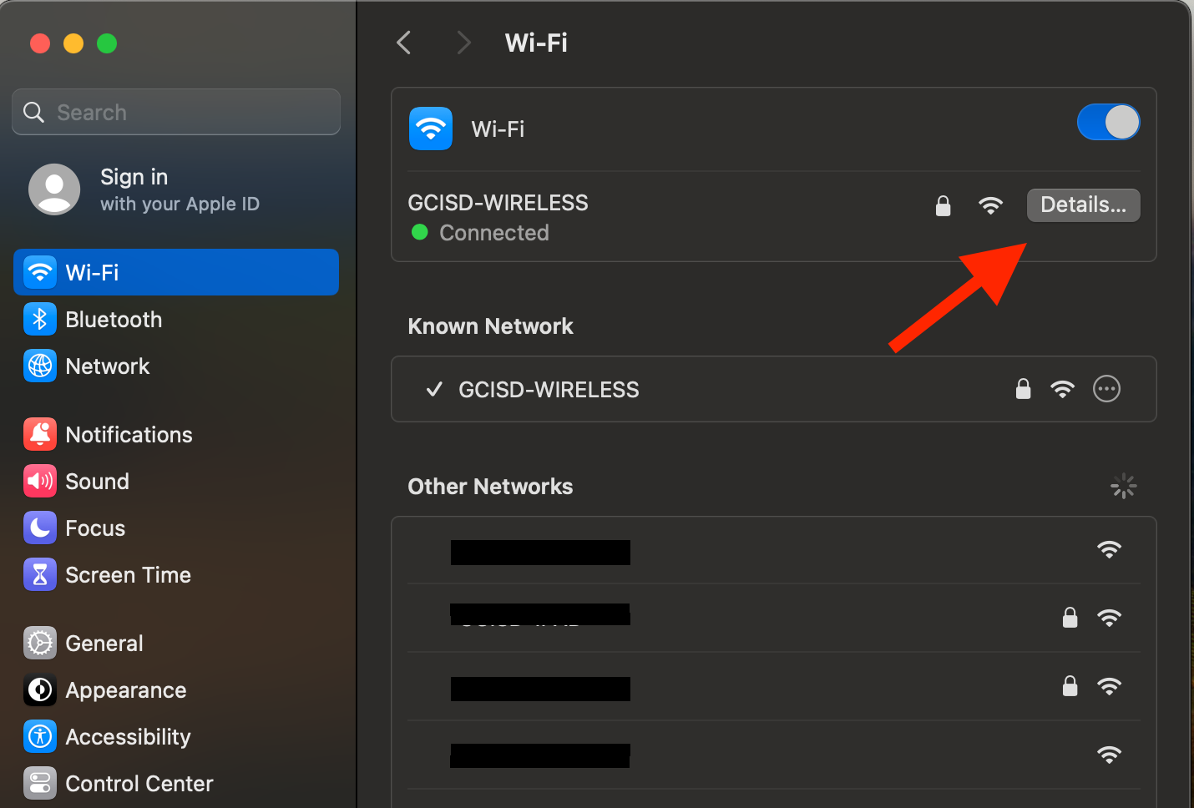The image size is (1194, 808).
Task: Go forward with the right chevron
Action: [464, 43]
